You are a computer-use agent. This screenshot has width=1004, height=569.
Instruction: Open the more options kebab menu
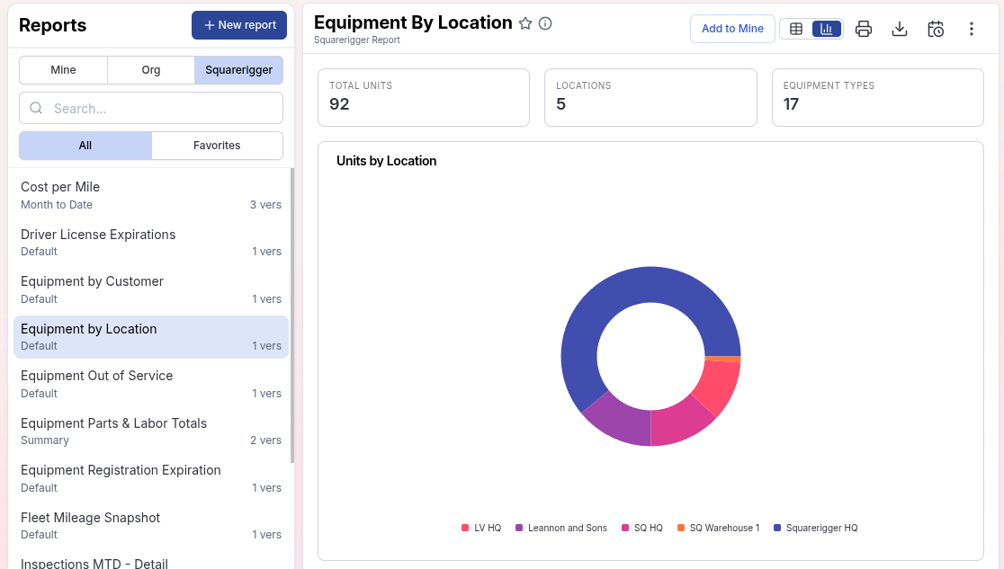coord(972,29)
